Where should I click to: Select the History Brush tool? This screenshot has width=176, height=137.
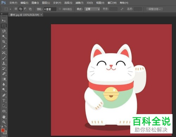(x=4, y=69)
